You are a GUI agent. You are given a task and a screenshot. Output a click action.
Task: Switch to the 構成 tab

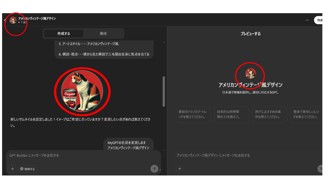point(103,33)
